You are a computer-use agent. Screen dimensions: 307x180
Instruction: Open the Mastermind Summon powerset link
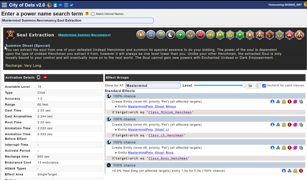(x=75, y=35)
